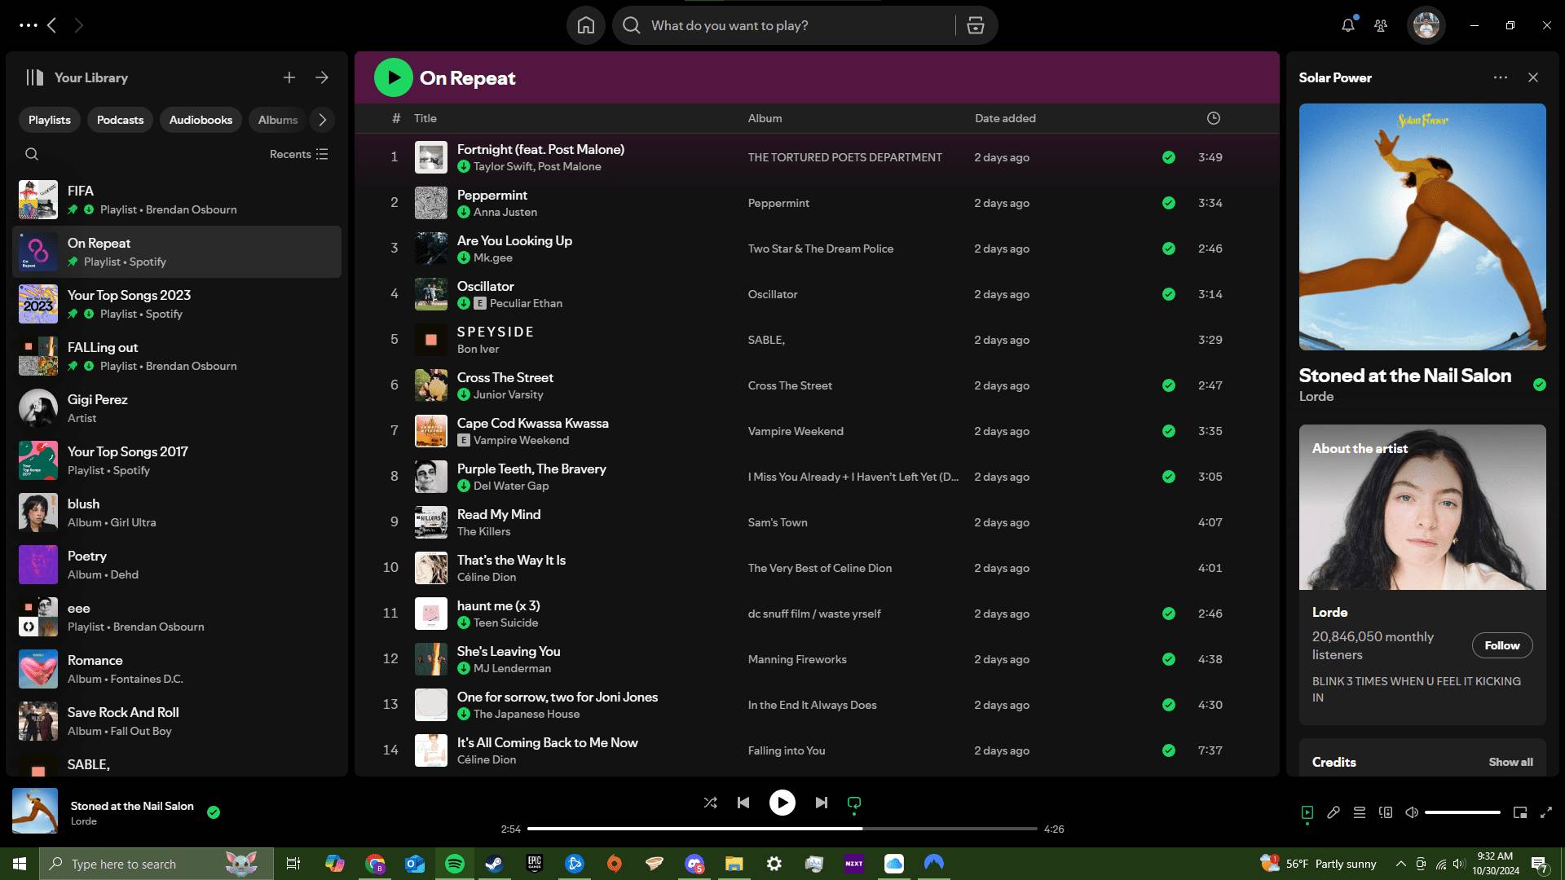
Task: Open Your Top Songs 2023 playlist
Action: (x=177, y=304)
